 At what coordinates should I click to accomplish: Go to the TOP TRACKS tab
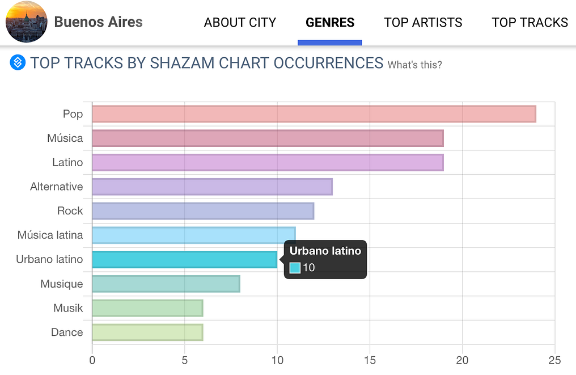(x=530, y=23)
